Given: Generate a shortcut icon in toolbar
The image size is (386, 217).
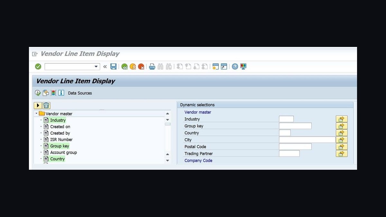Looking at the screenshot, I should pos(224,67).
